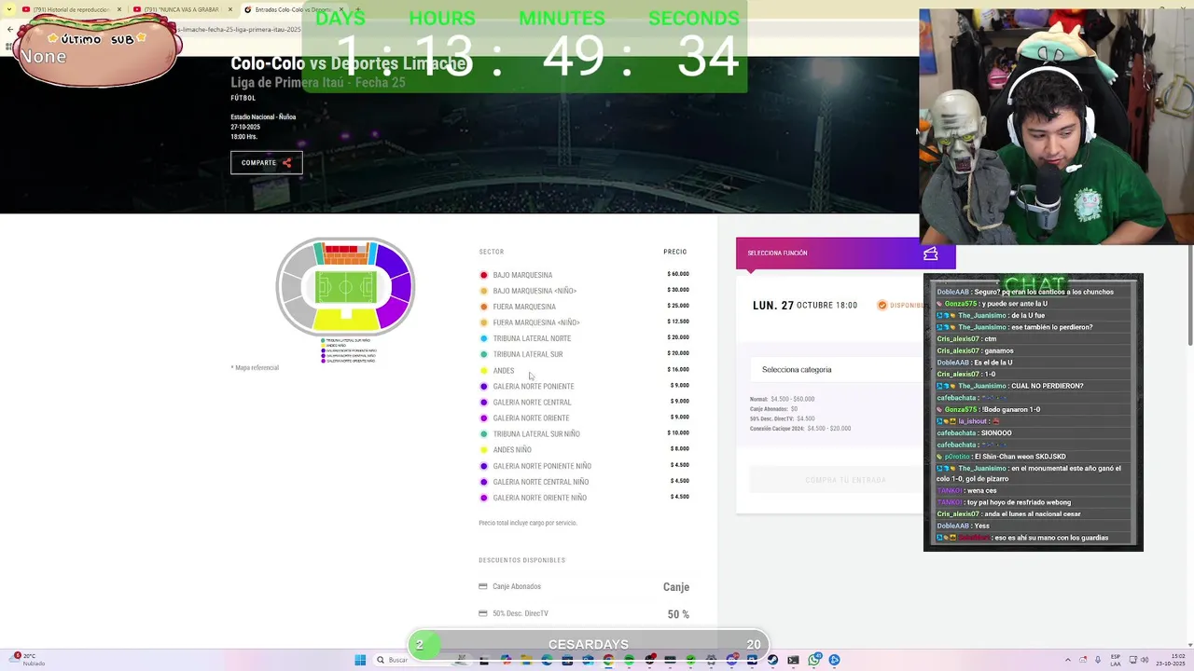This screenshot has height=671, width=1194.
Task: Open the terminal app in the taskbar
Action: pyautogui.click(x=793, y=660)
